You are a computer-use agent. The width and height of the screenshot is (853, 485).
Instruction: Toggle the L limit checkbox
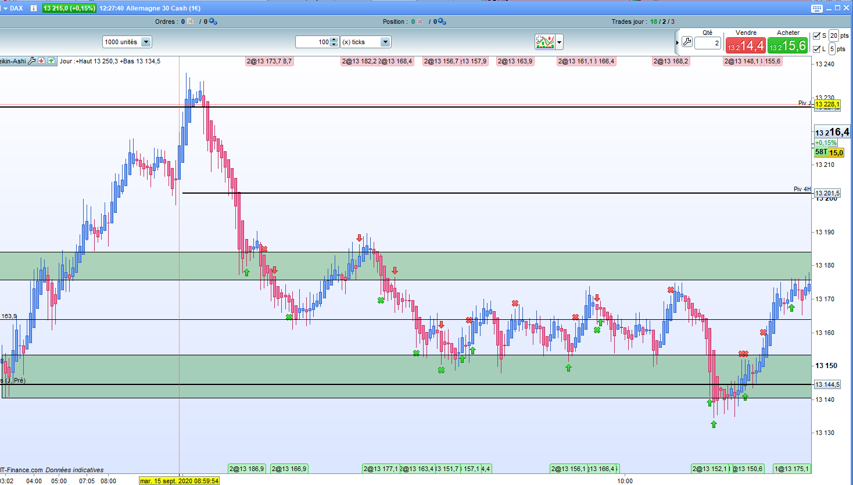816,49
